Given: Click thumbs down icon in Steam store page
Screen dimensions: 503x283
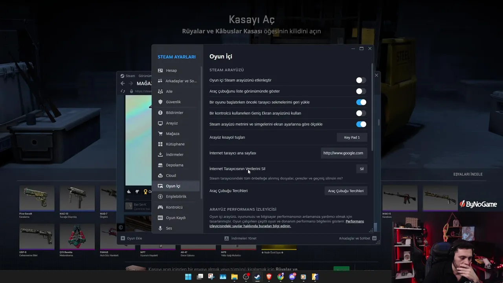Looking at the screenshot, I should tap(137, 191).
